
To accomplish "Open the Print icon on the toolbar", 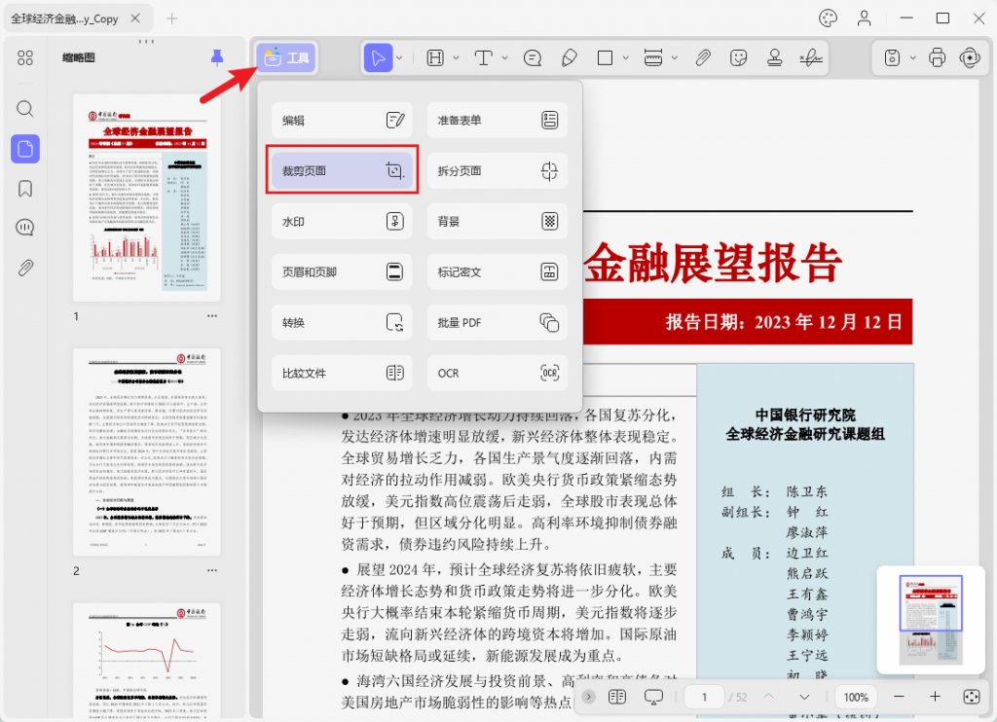I will [x=937, y=57].
